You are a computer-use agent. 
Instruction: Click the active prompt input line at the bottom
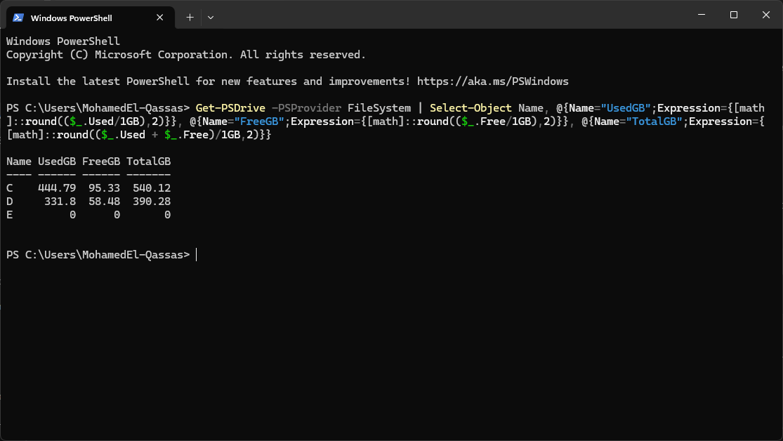pos(101,255)
